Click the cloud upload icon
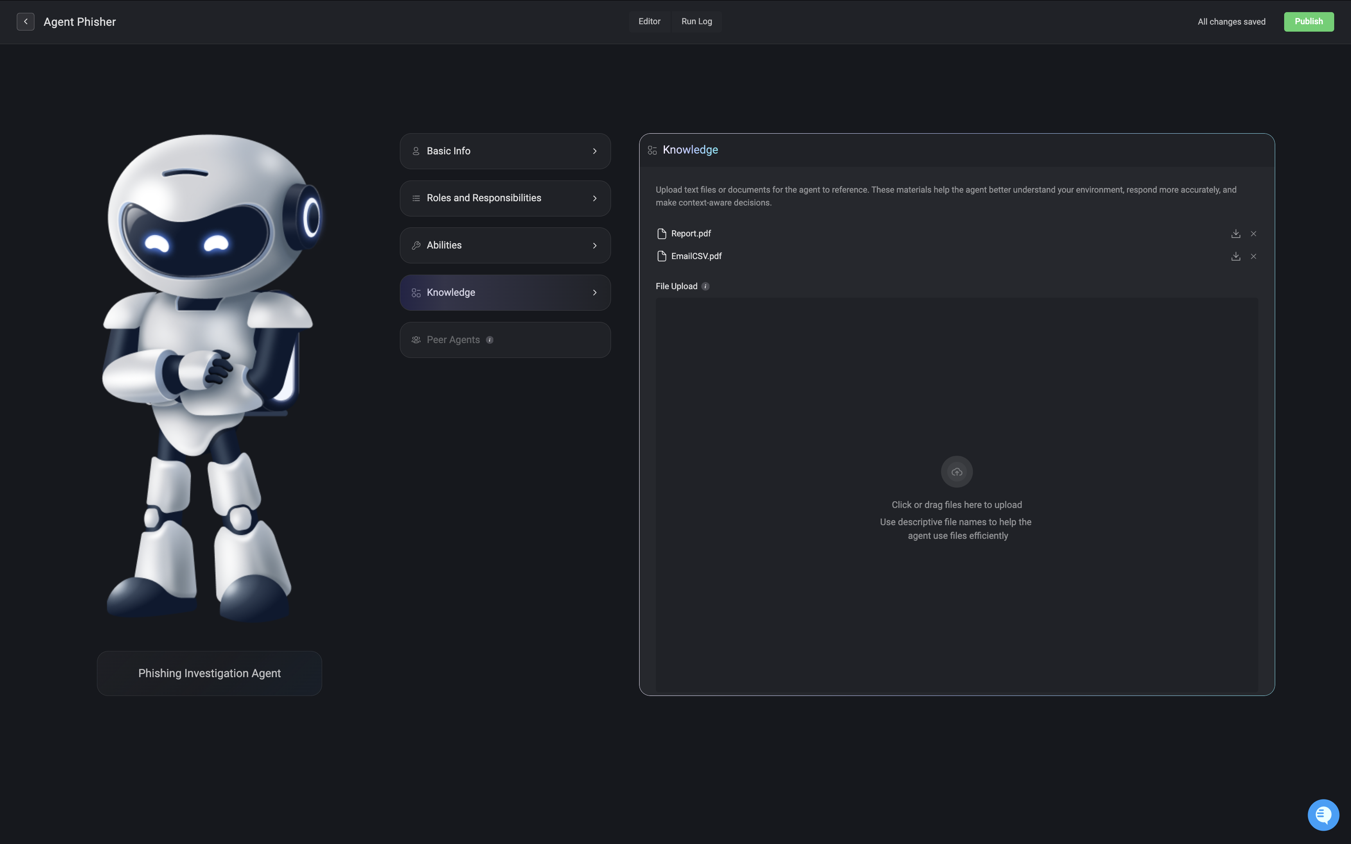Screen dimensions: 1351x844 click(x=956, y=472)
